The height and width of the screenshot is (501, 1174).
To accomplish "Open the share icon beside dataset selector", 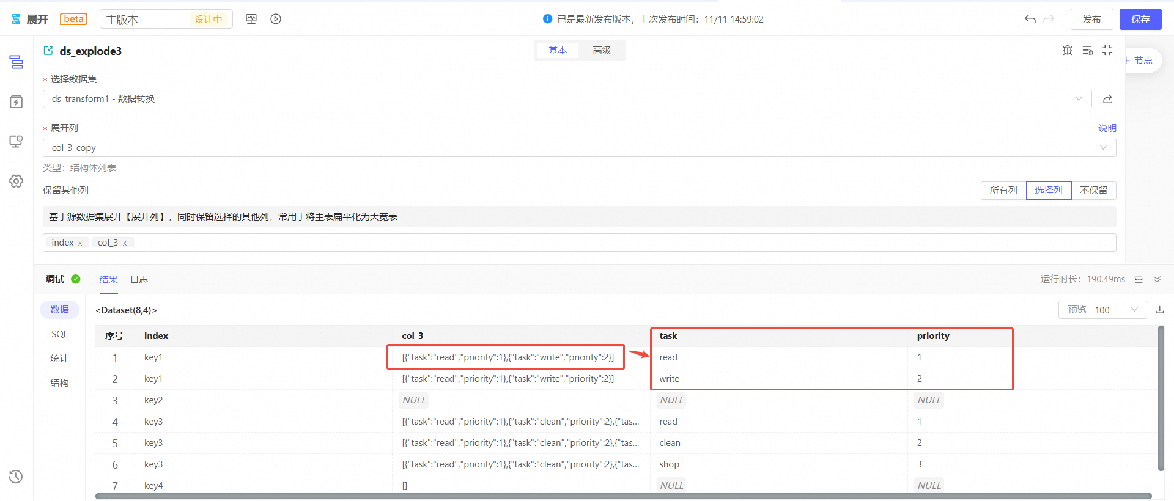I will [1107, 99].
